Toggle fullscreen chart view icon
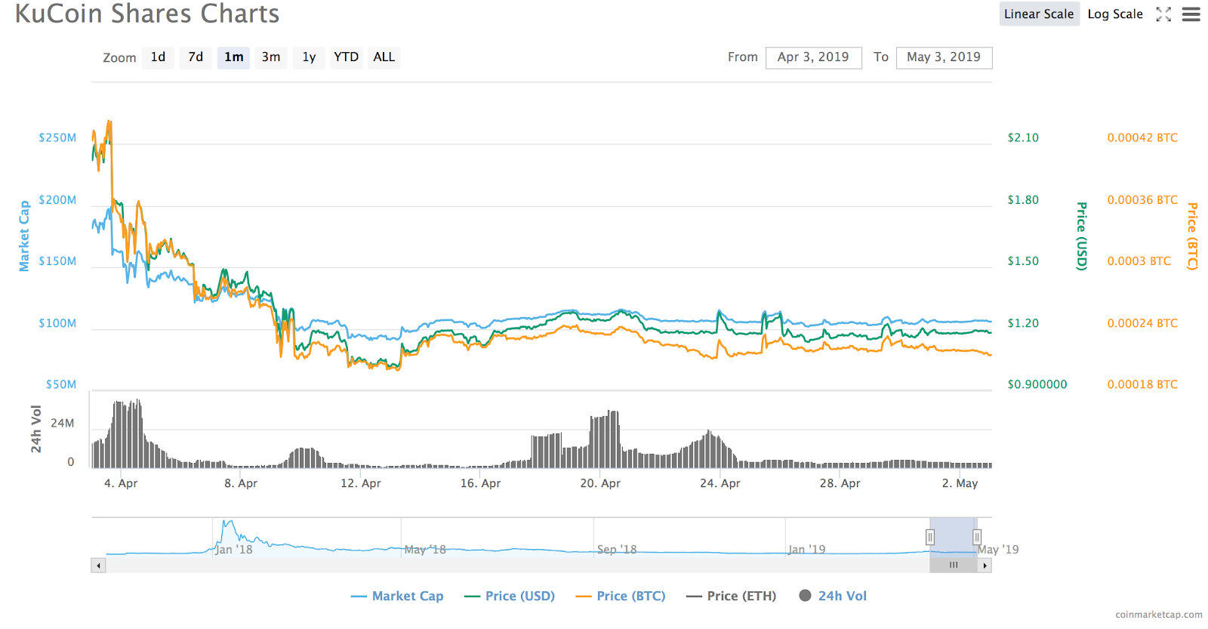This screenshot has height=629, width=1208. (1163, 14)
